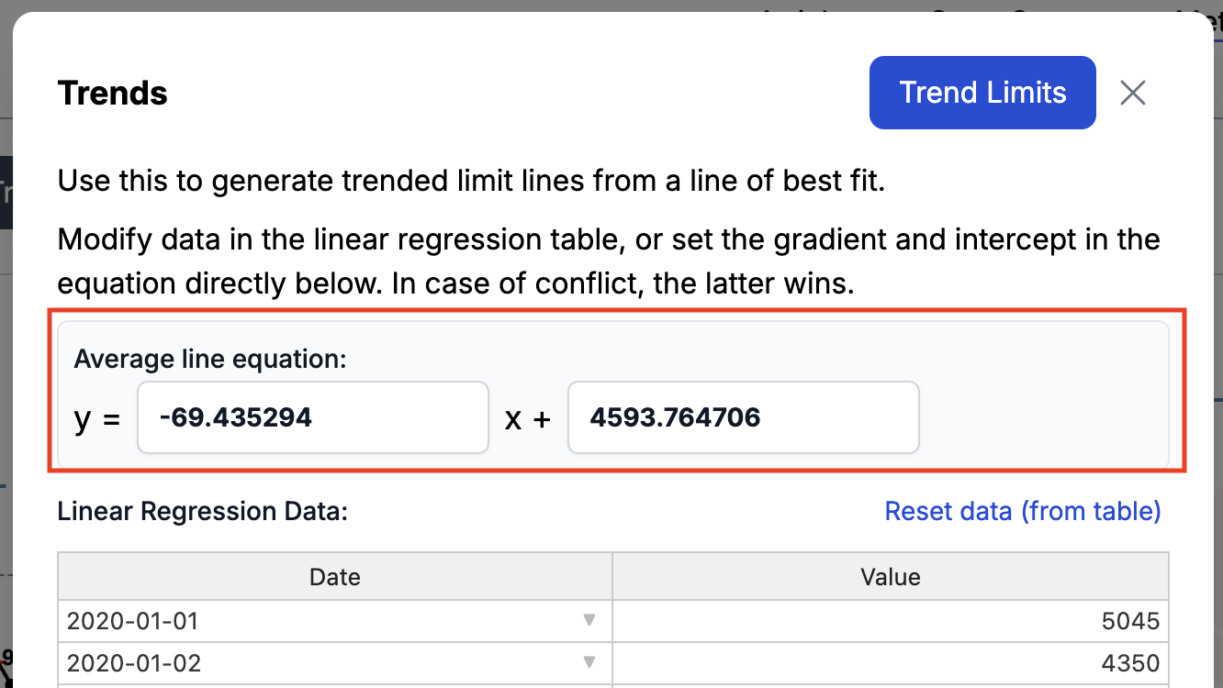The image size is (1223, 688).
Task: Open date dropdown arrow for 2020-01-01 row
Action: coord(589,621)
